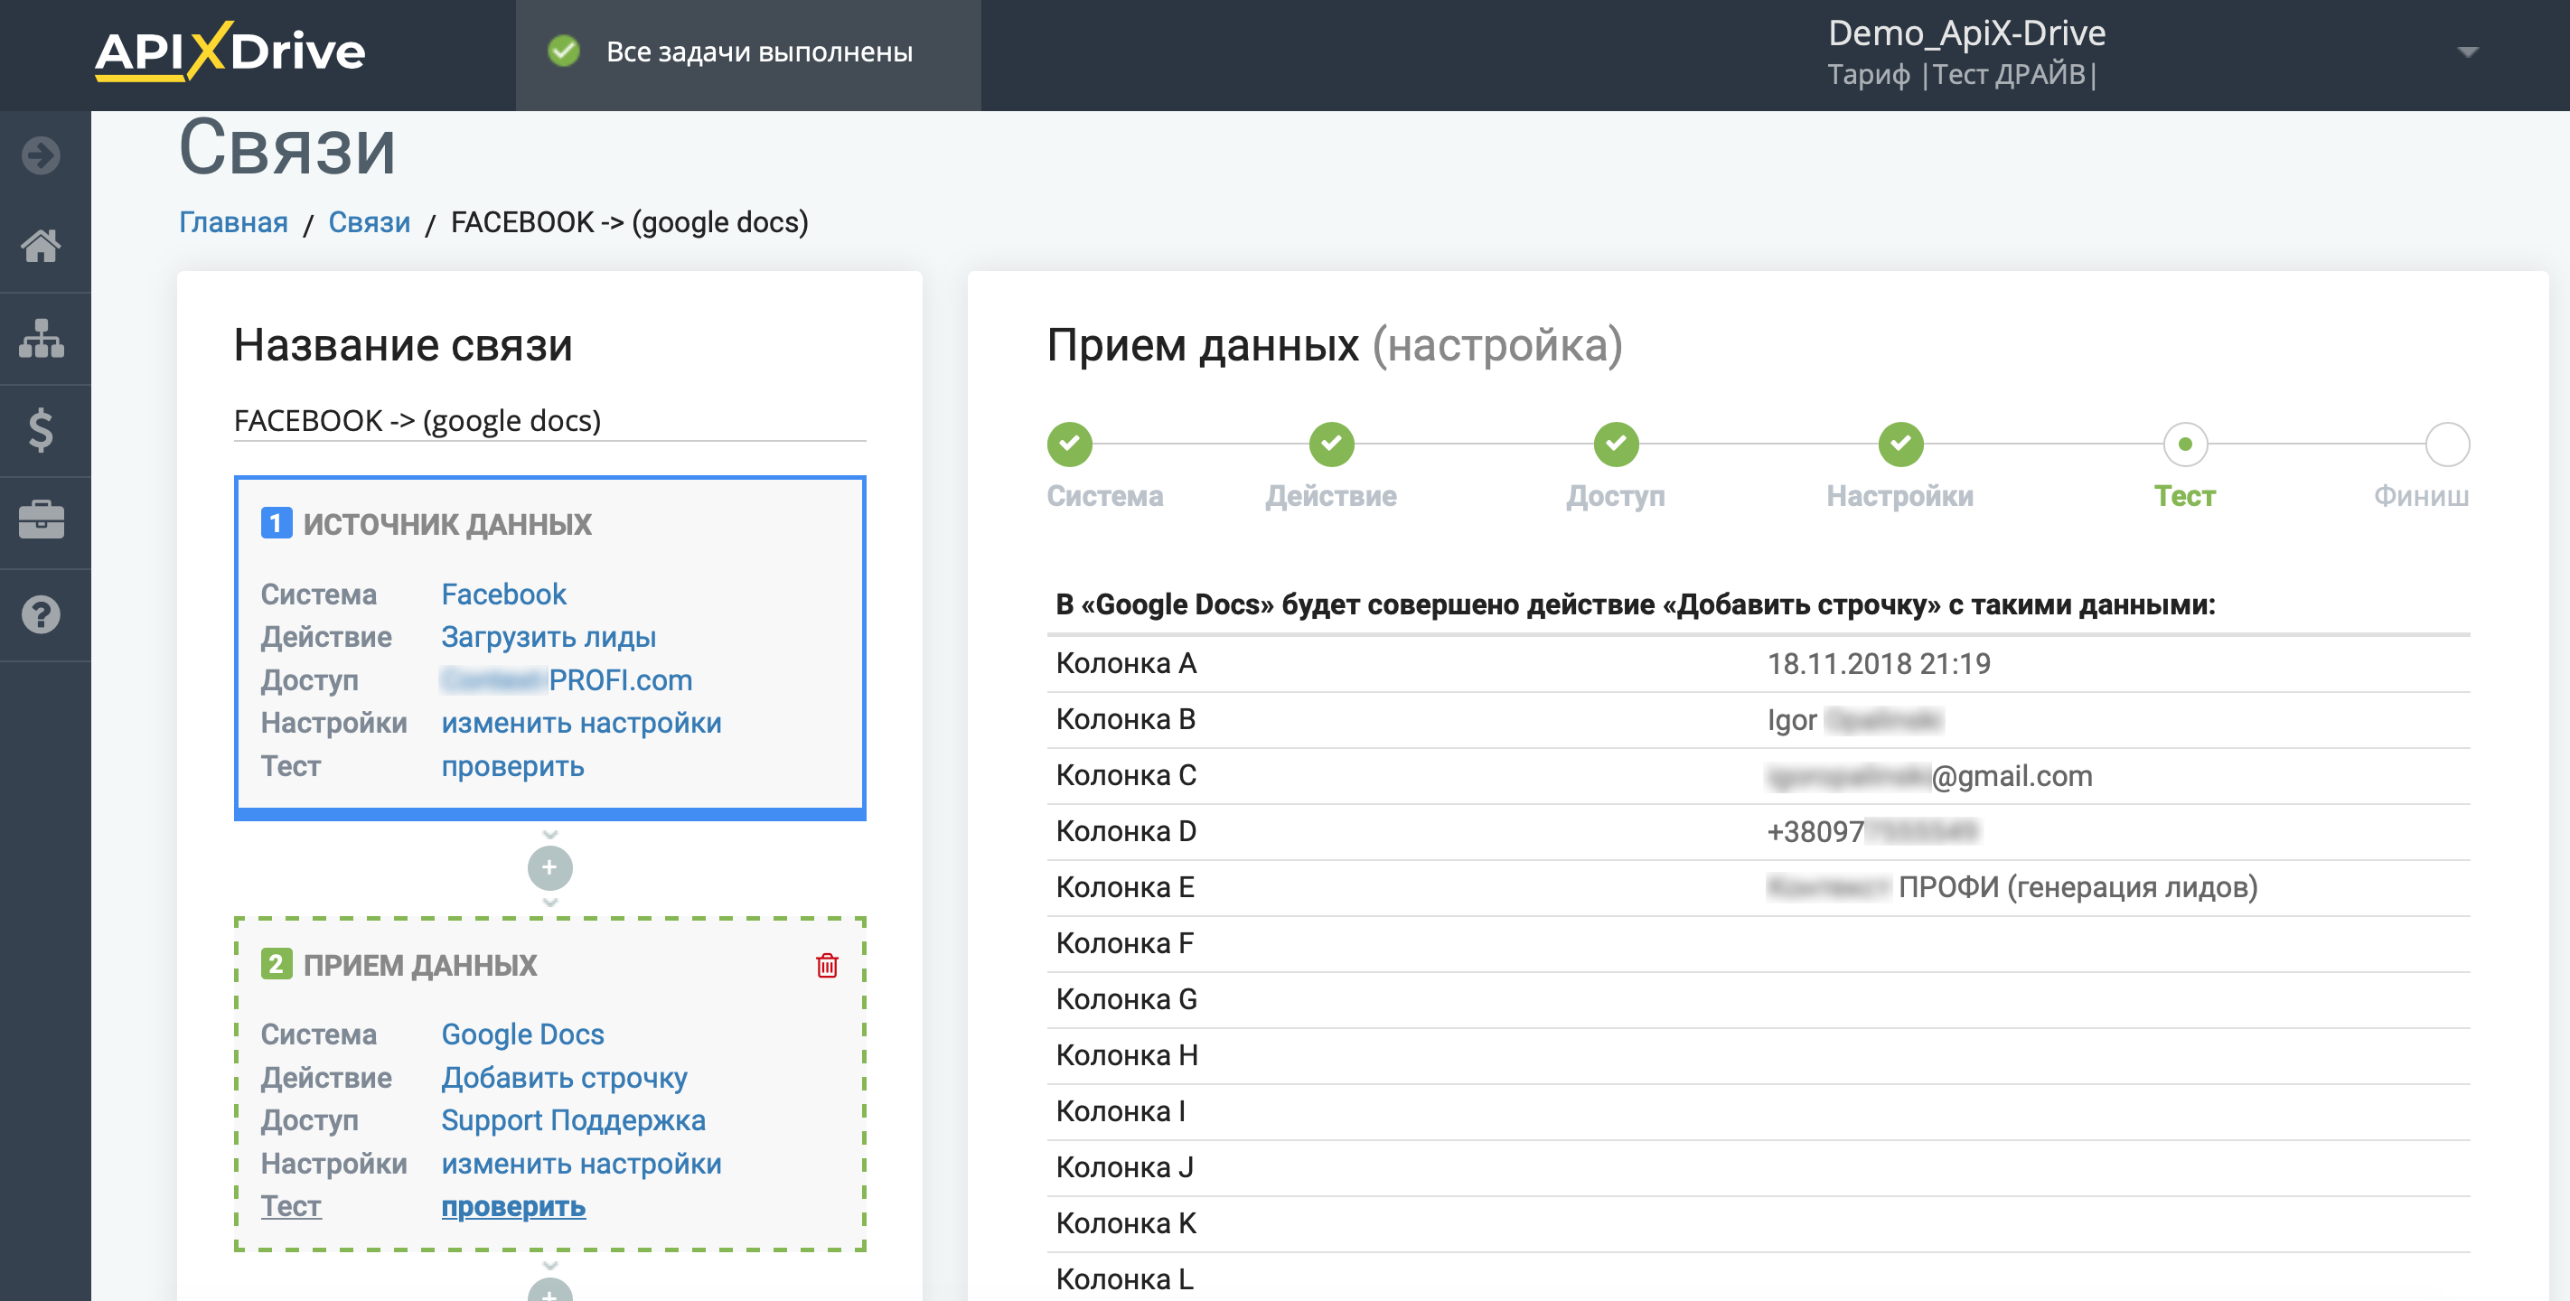Select the Колонка H row label

(x=1128, y=1055)
